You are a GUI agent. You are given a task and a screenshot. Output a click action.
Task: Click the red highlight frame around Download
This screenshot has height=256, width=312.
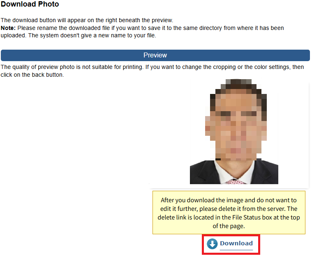(x=231, y=244)
